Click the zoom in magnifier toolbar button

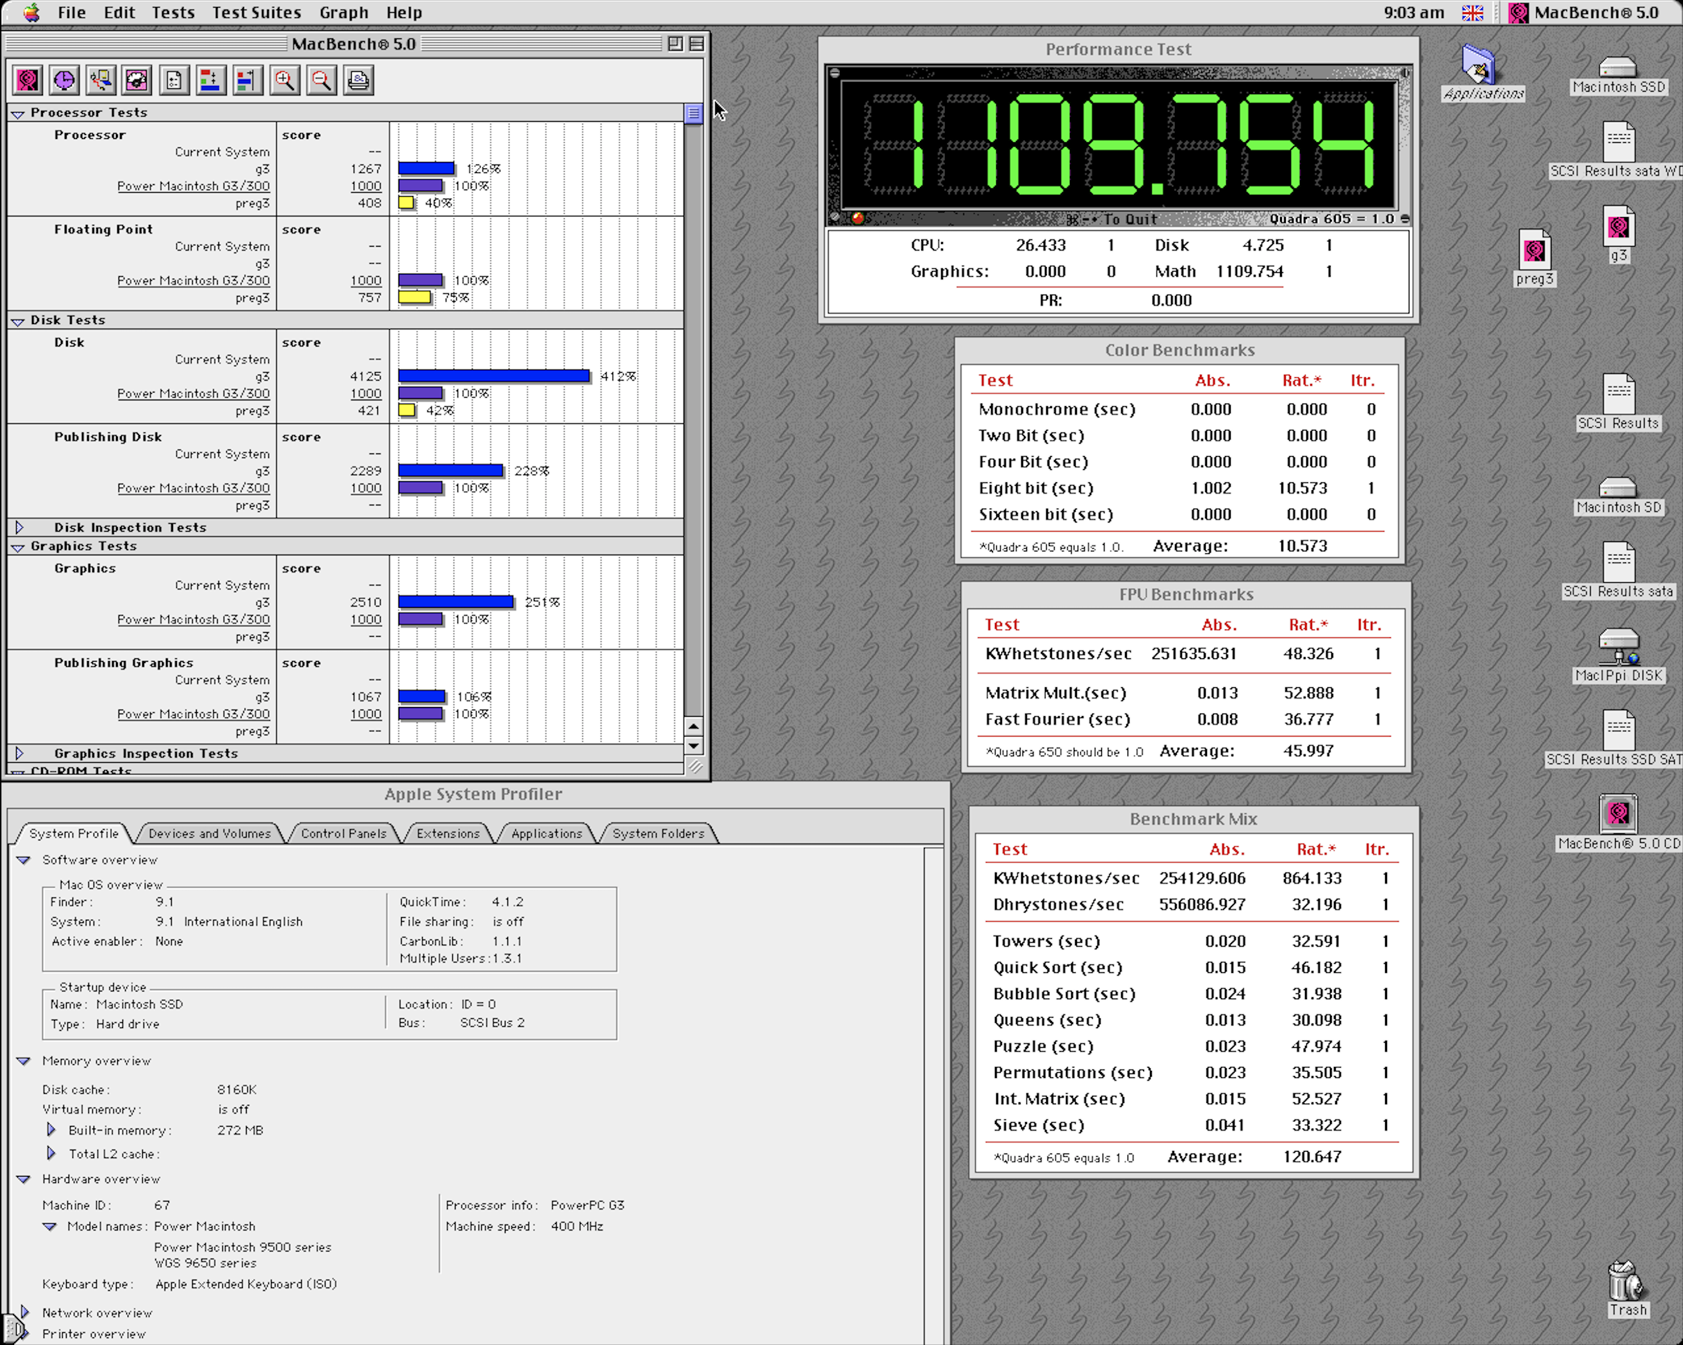(x=285, y=81)
